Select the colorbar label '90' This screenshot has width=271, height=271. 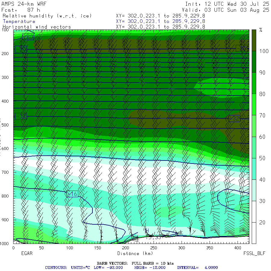tap(262, 73)
